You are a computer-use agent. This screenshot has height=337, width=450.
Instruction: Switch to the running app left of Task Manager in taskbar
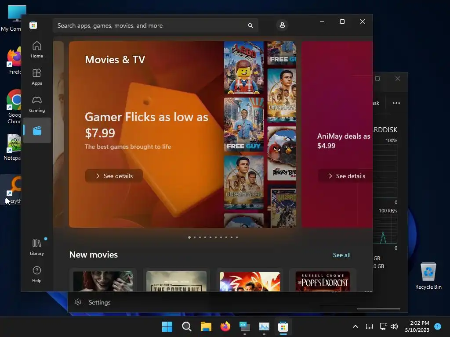tap(244, 326)
